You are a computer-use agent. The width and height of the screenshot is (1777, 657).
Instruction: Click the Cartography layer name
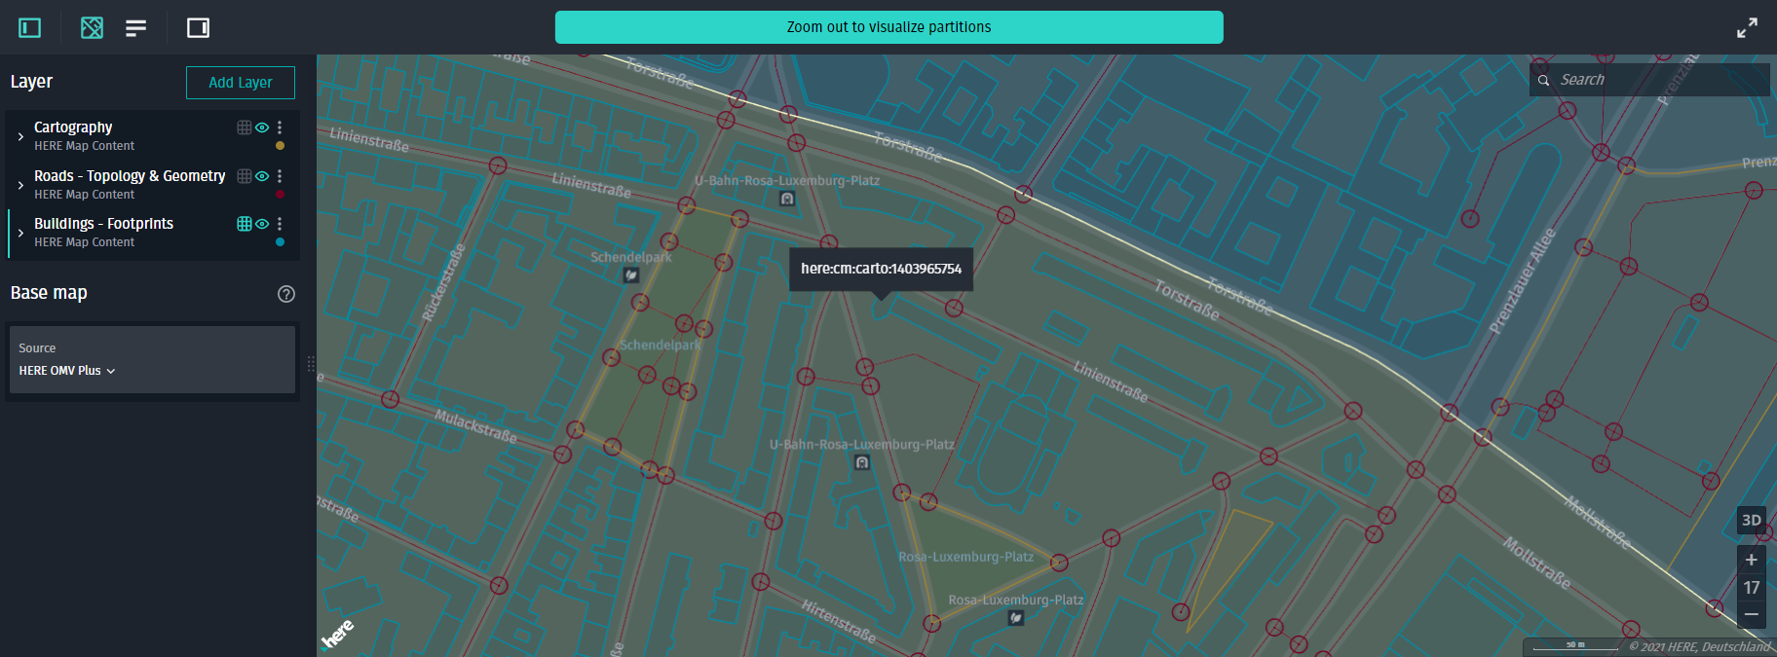73,128
